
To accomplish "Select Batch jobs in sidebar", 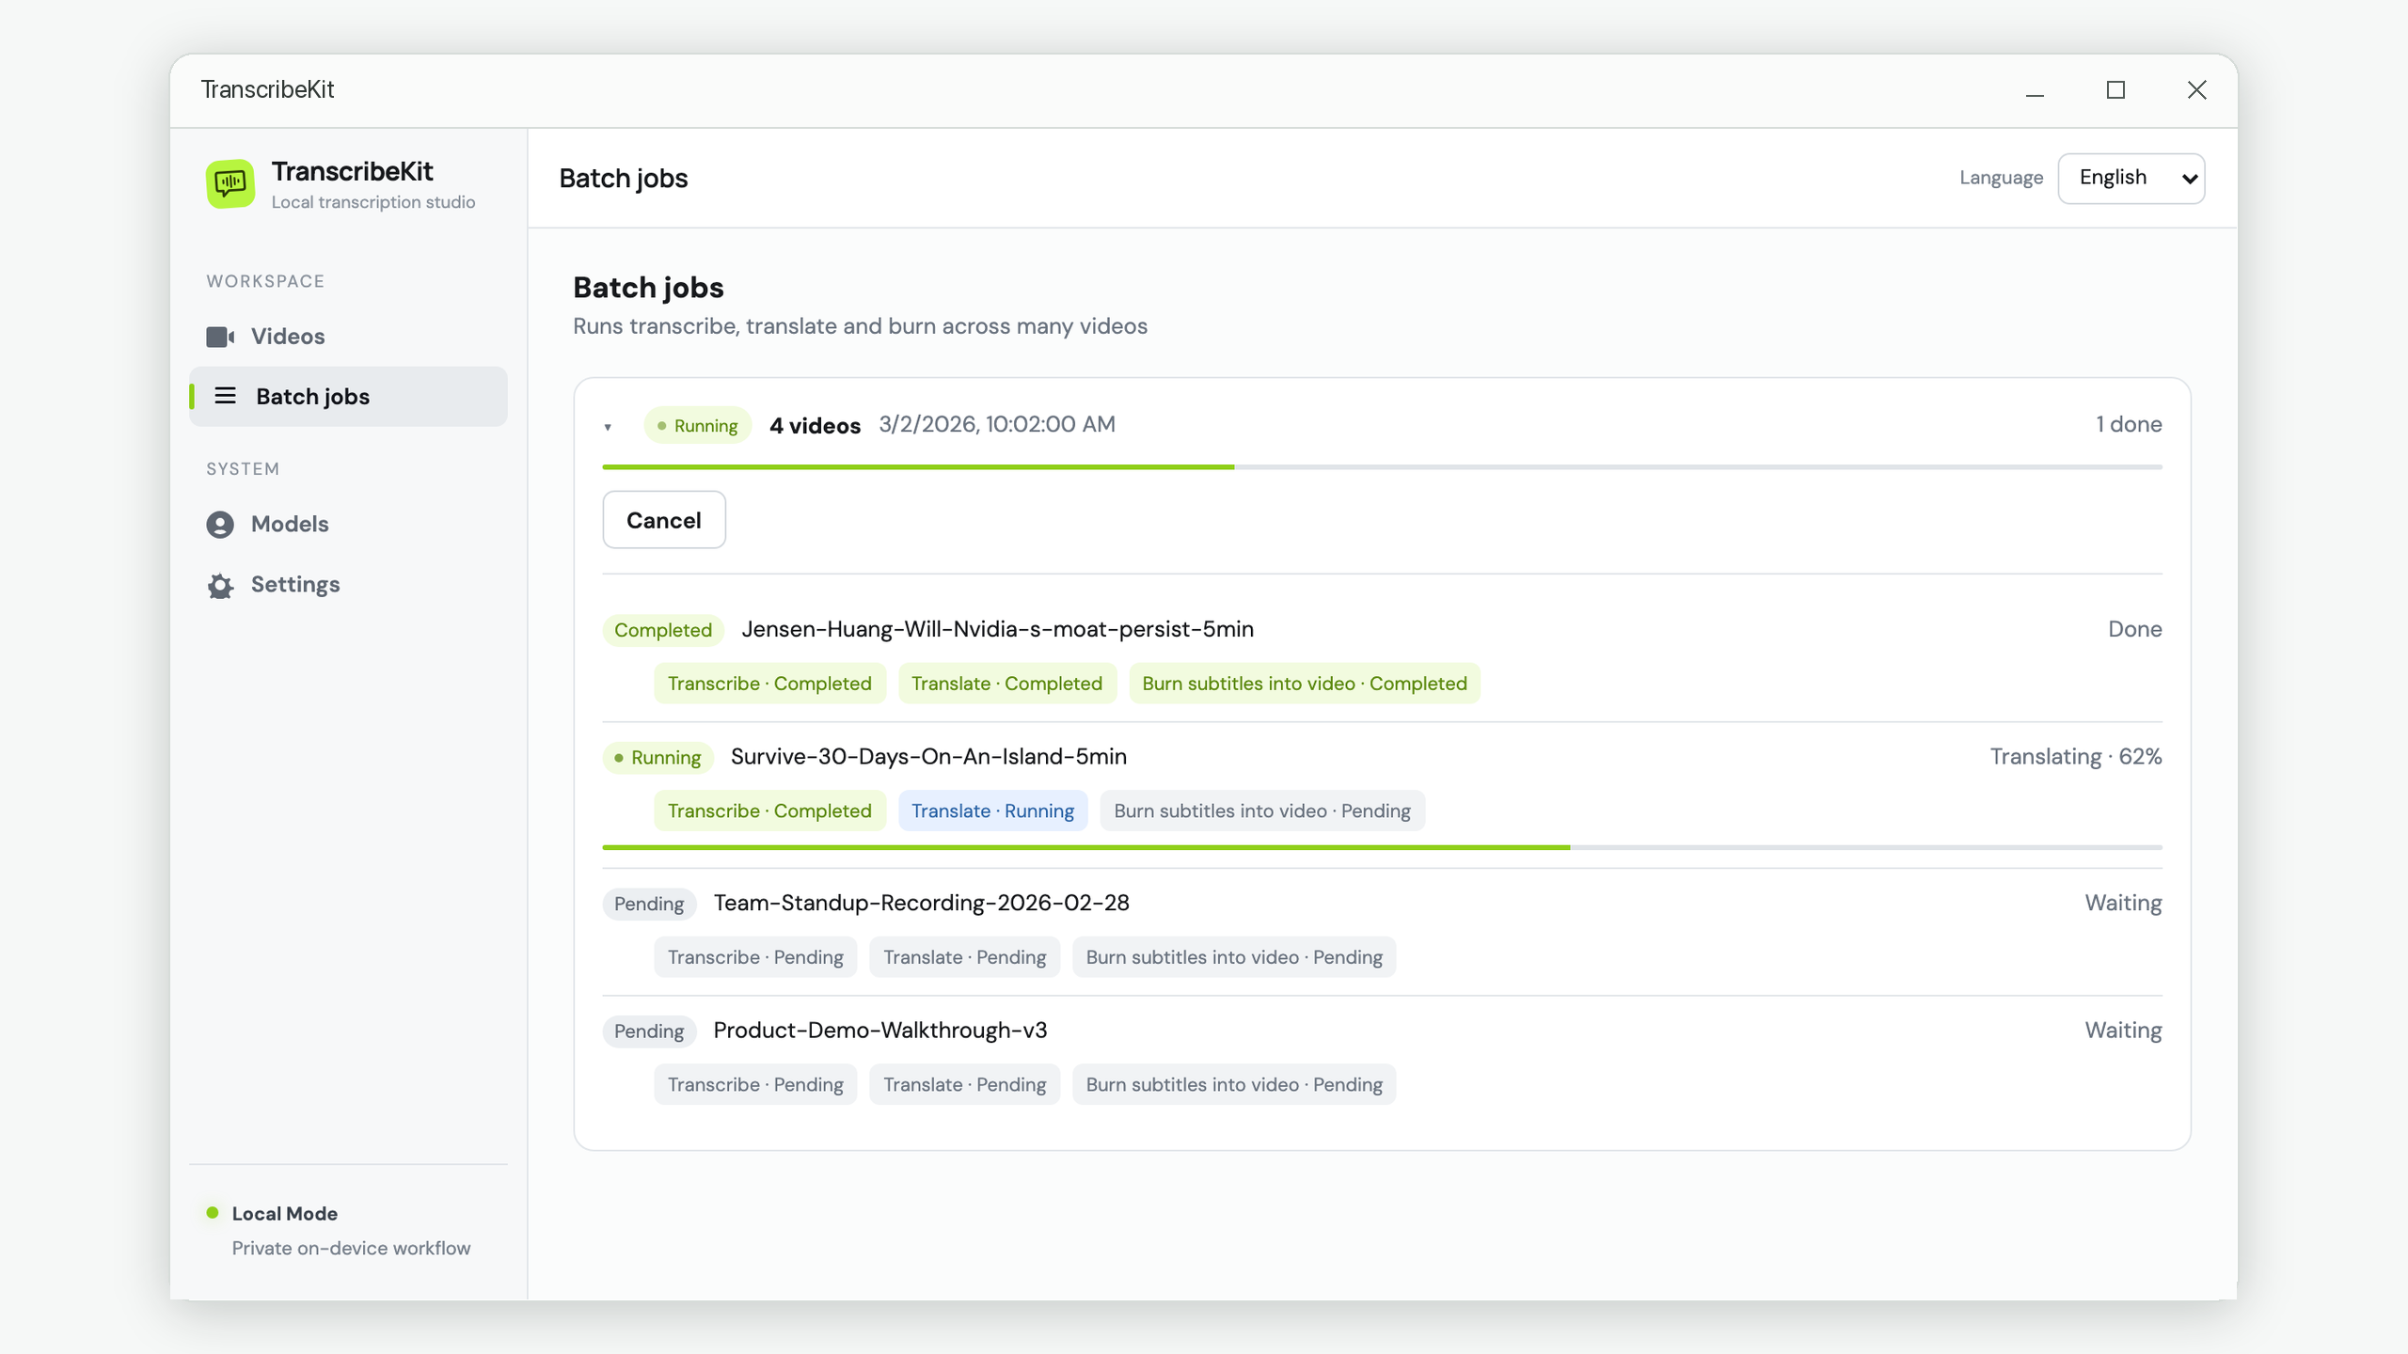I will [x=348, y=396].
